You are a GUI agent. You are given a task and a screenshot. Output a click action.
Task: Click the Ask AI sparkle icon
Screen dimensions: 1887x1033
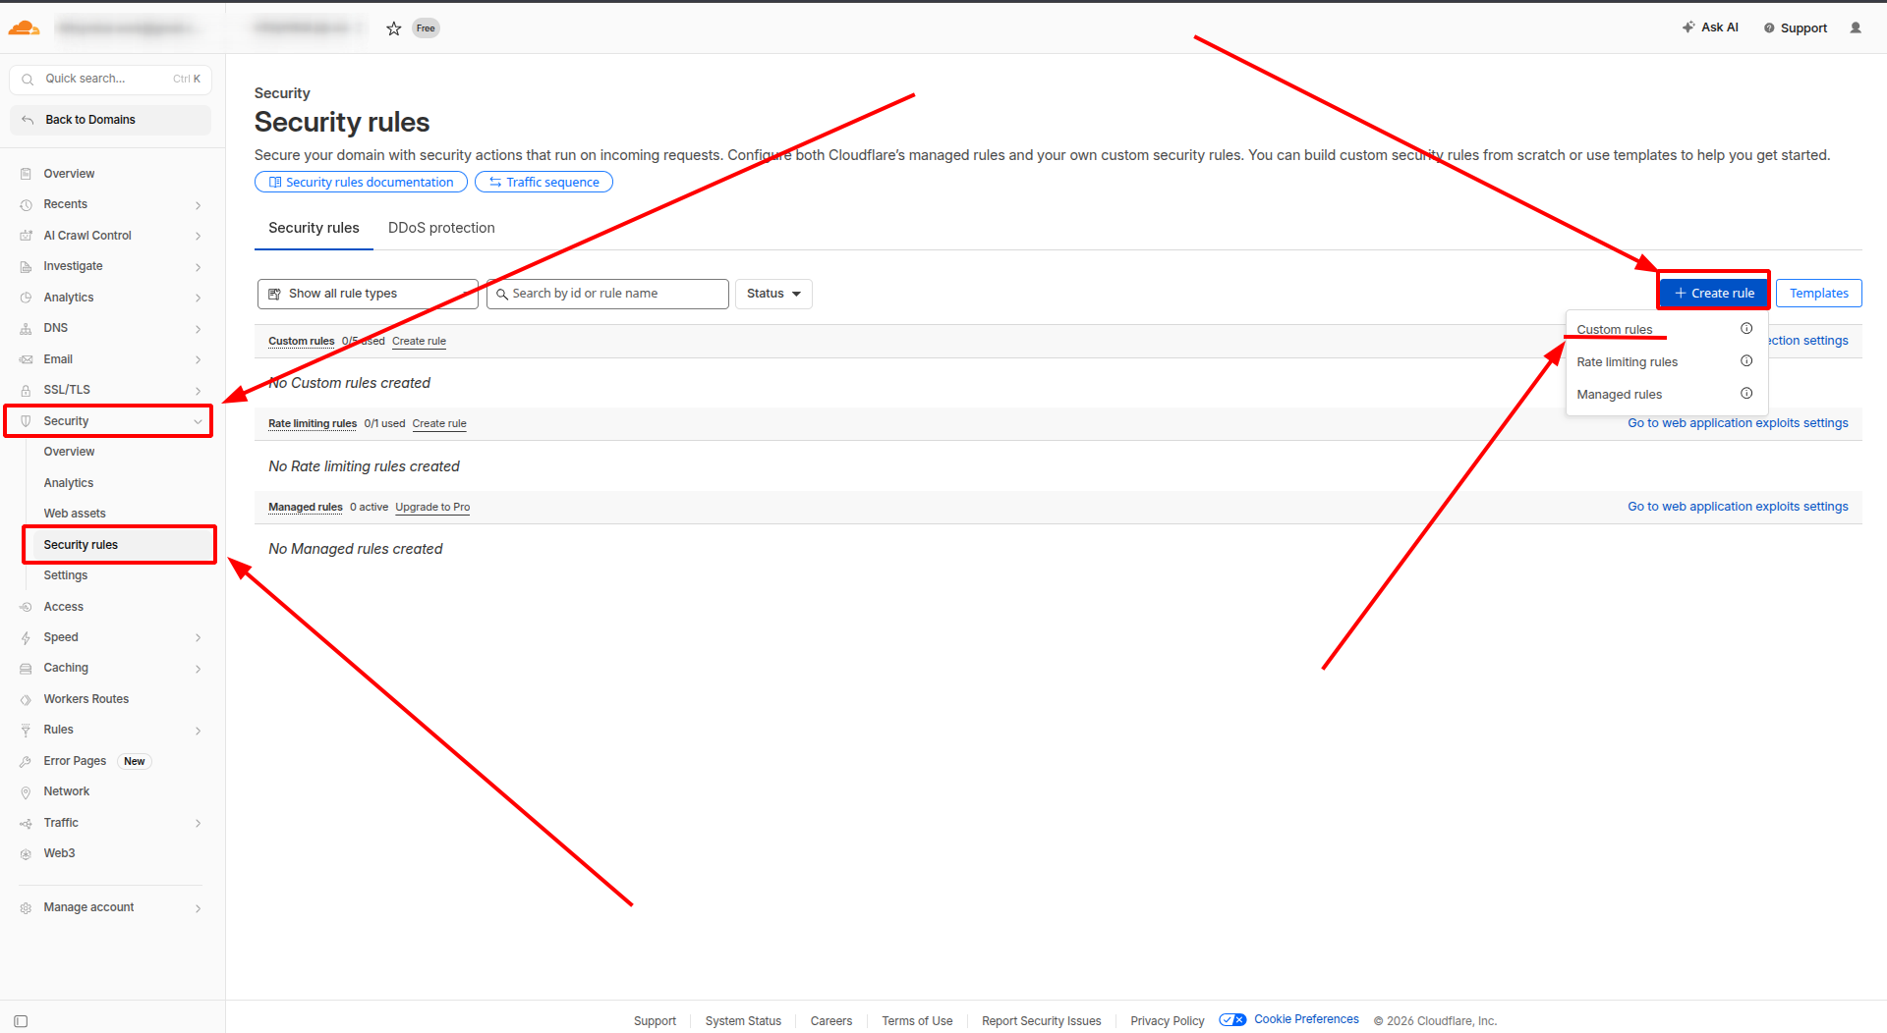(1687, 27)
